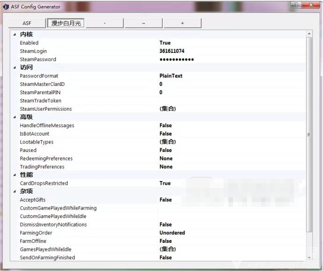The image size is (323, 271).
Task: Click the CustomGamePlayedWhileIdle value field
Action: 232,216
